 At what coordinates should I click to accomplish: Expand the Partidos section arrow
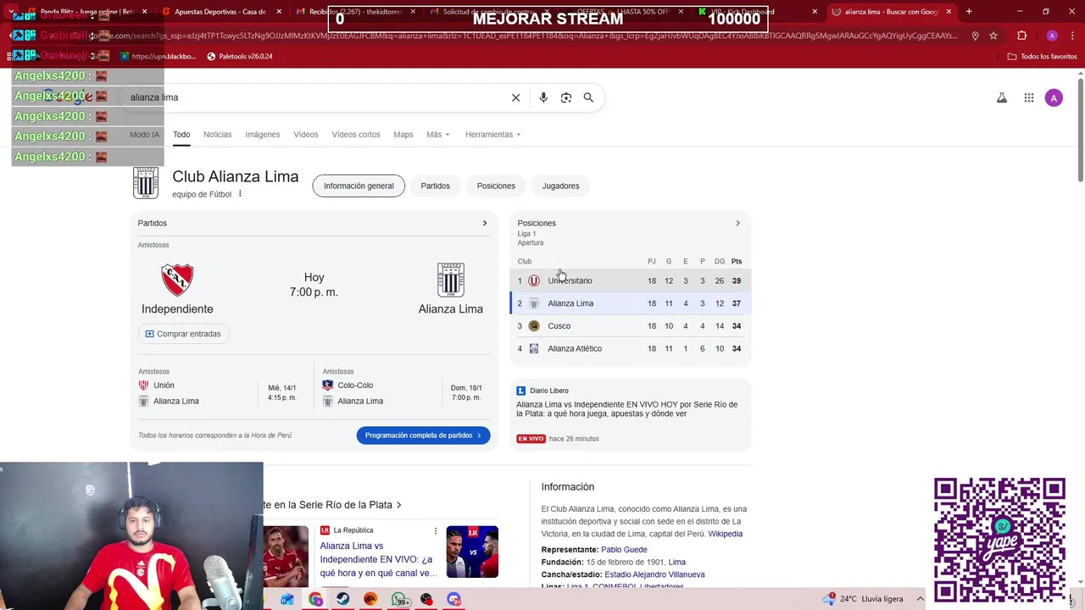coord(485,224)
